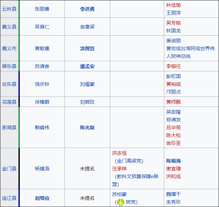The image size is (219, 207).
Task: Go to the 嘉义县 page
Action: pyautogui.click(x=9, y=27)
